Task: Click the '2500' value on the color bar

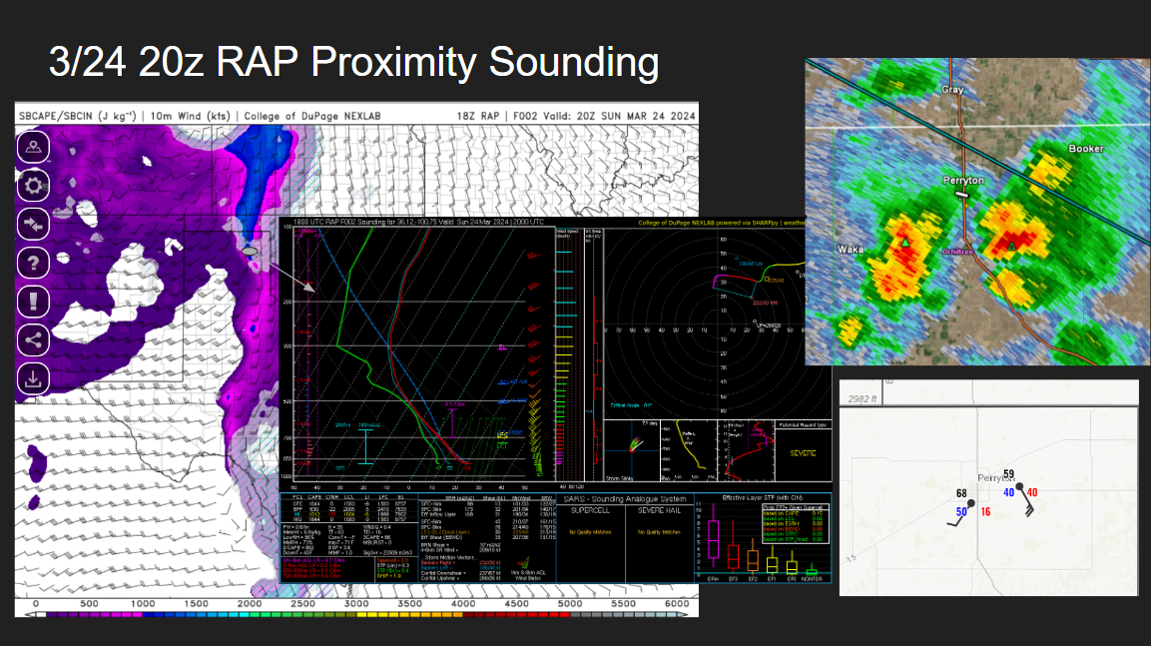Action: pos(302,603)
